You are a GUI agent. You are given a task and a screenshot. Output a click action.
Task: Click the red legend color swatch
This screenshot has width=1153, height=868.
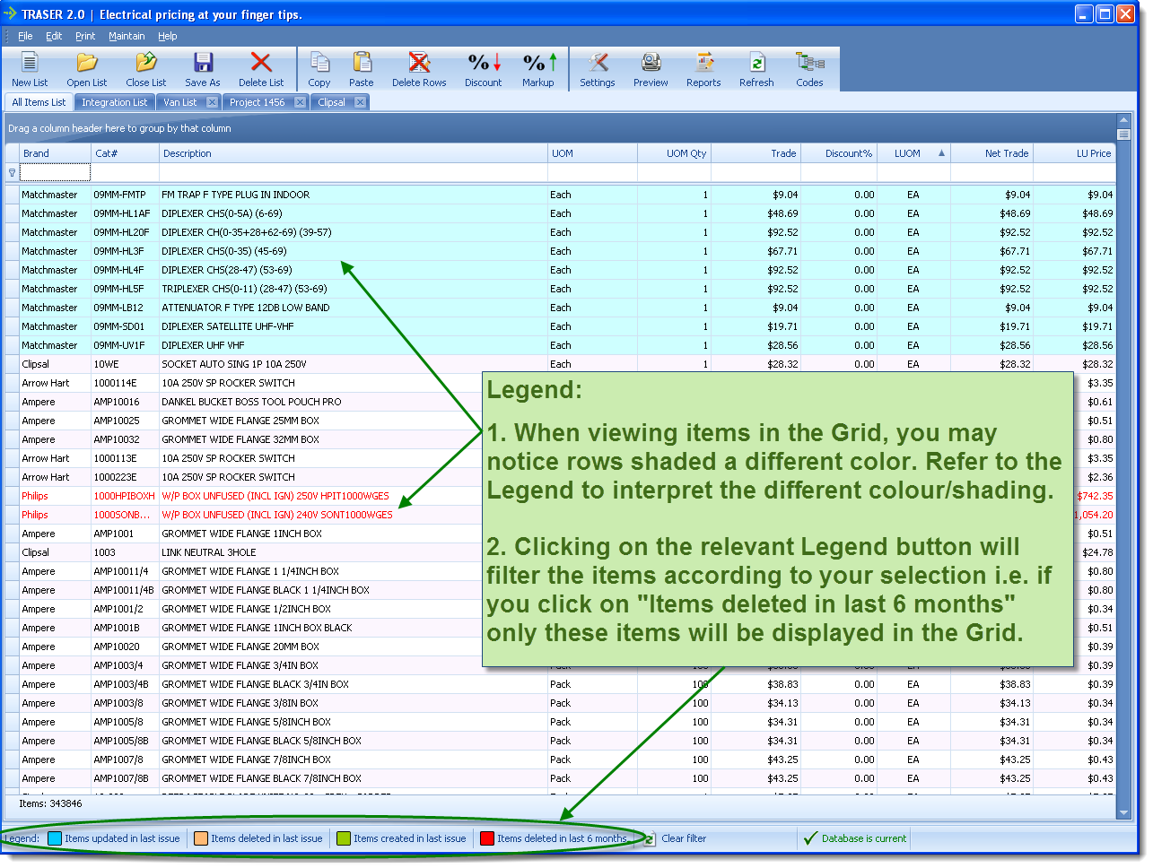pos(487,838)
